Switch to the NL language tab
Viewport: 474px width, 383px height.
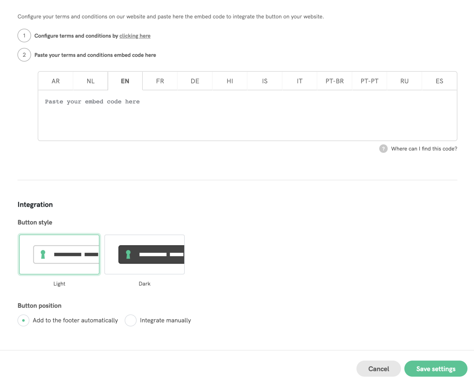coord(90,81)
